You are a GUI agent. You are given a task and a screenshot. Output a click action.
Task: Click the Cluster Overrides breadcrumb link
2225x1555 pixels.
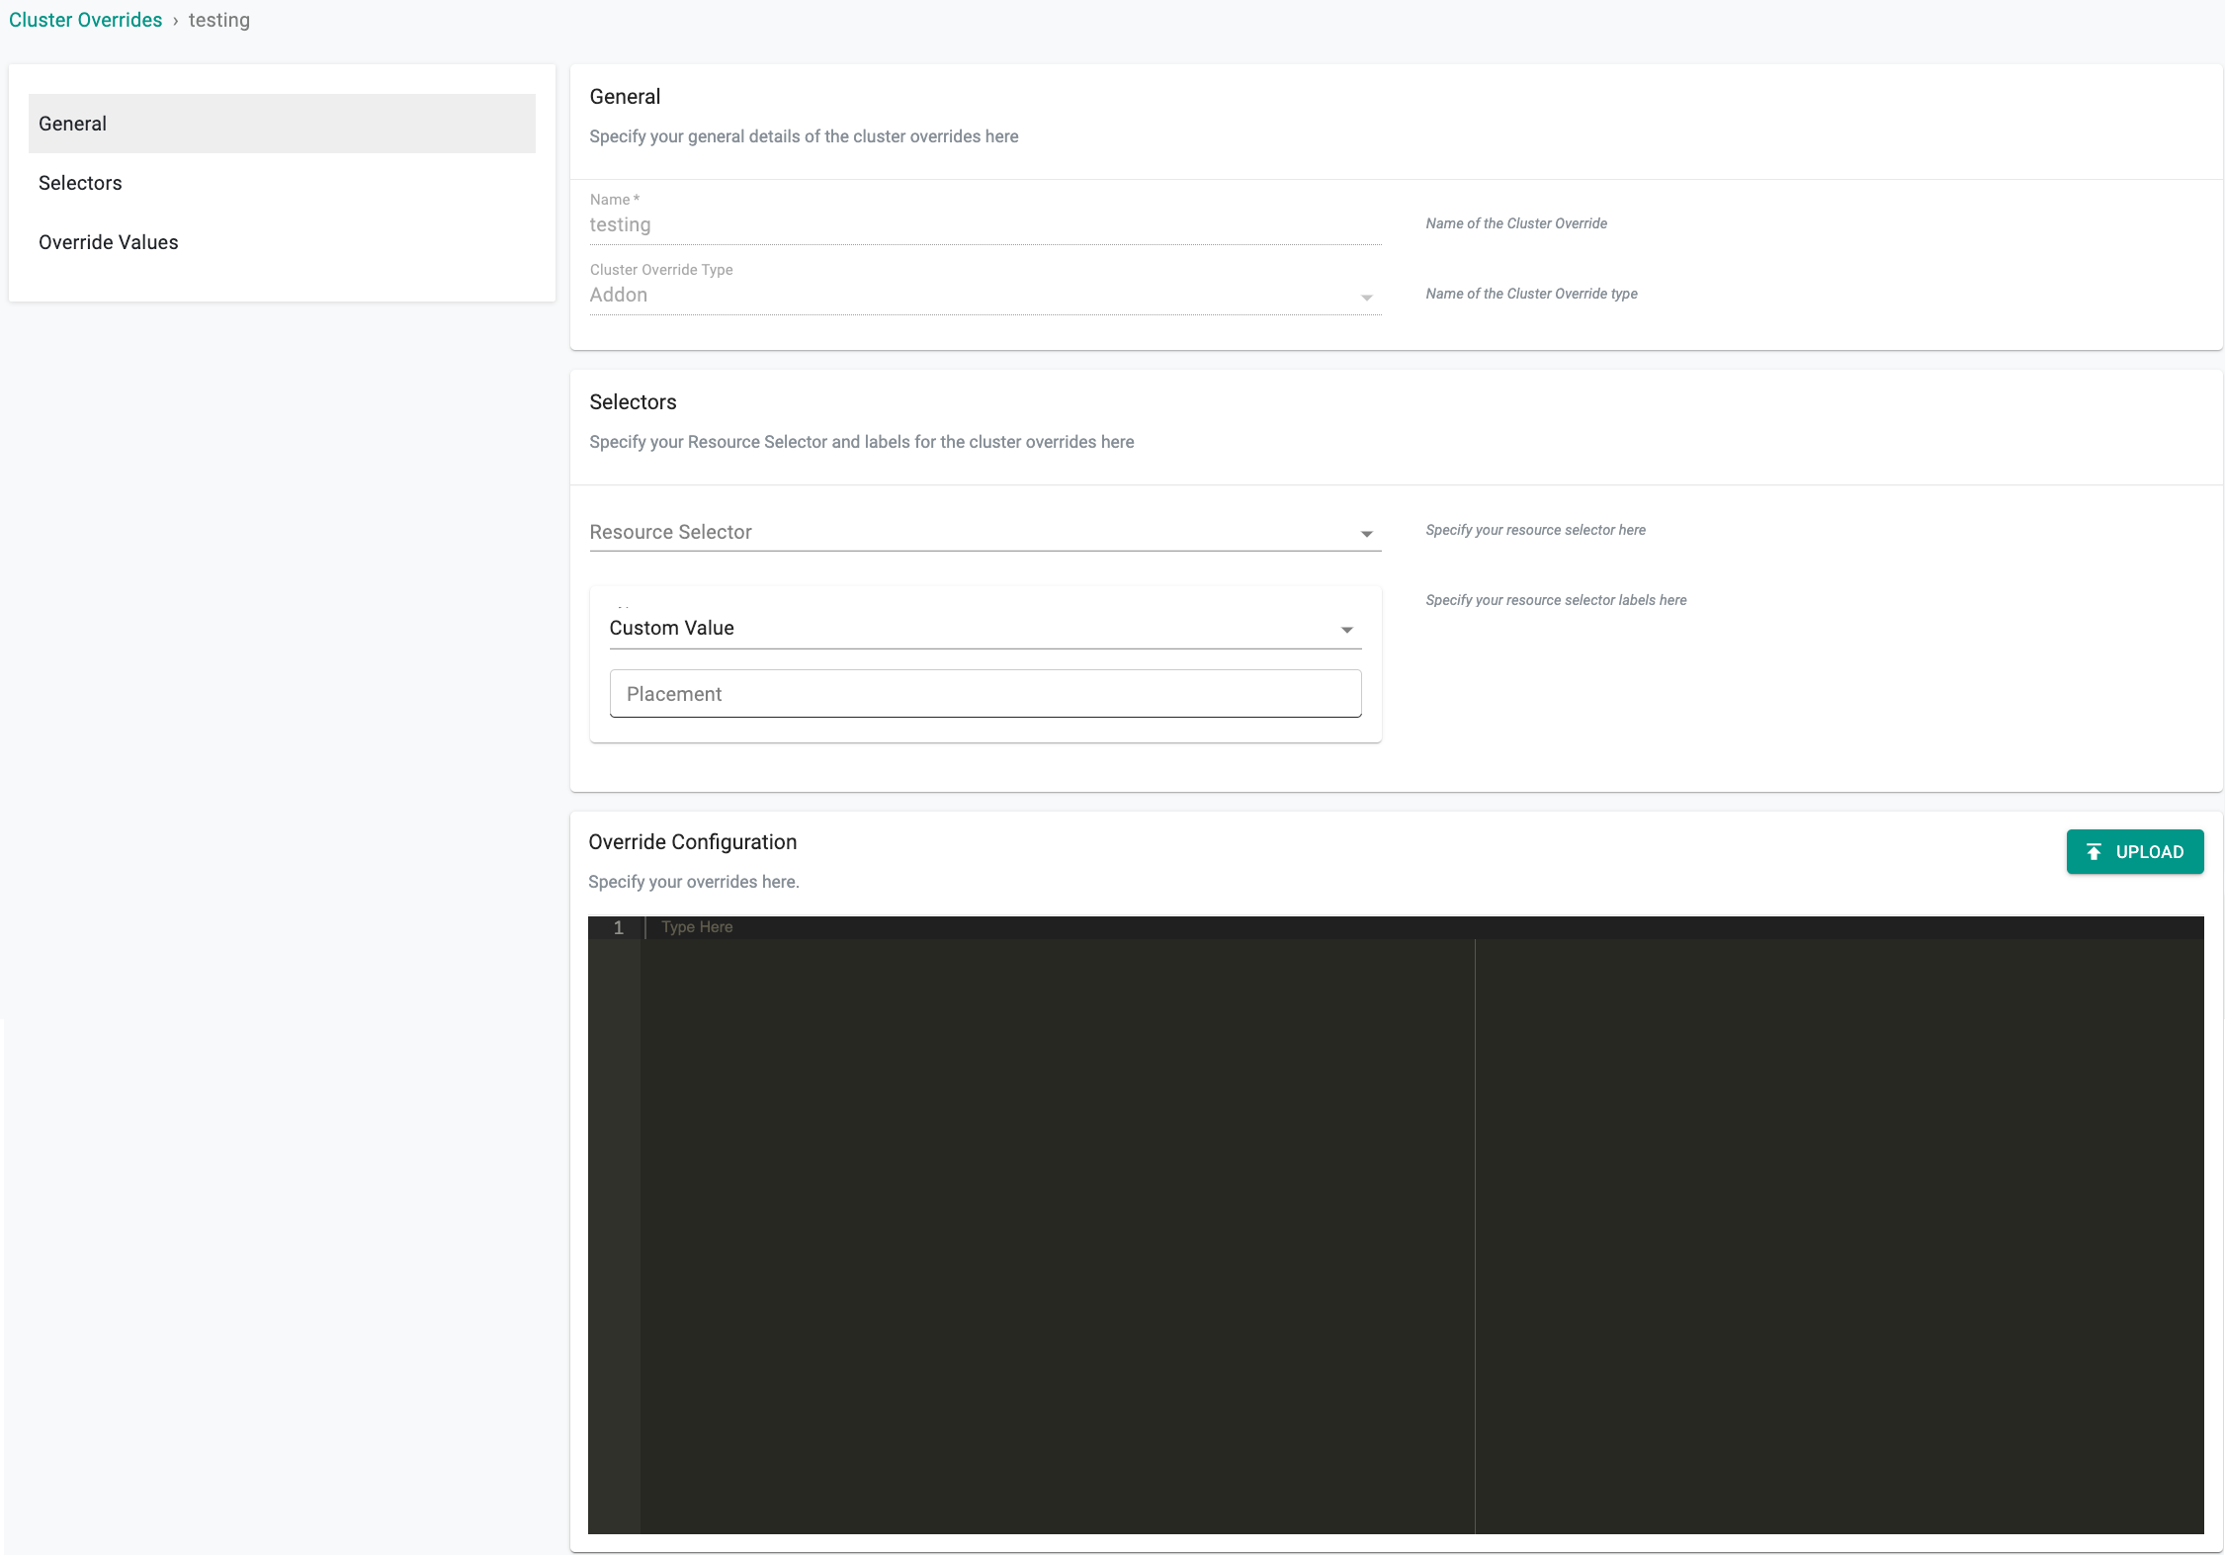[x=86, y=19]
